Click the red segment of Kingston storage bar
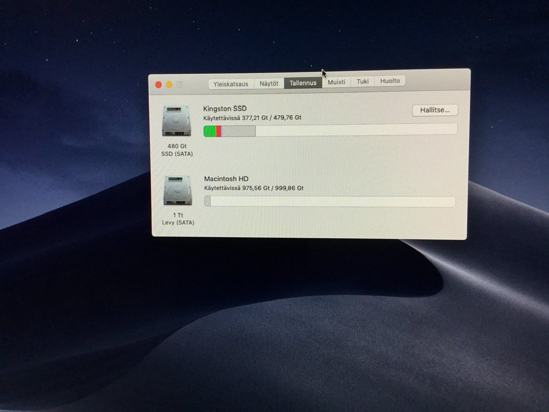This screenshot has width=549, height=412. 218,131
